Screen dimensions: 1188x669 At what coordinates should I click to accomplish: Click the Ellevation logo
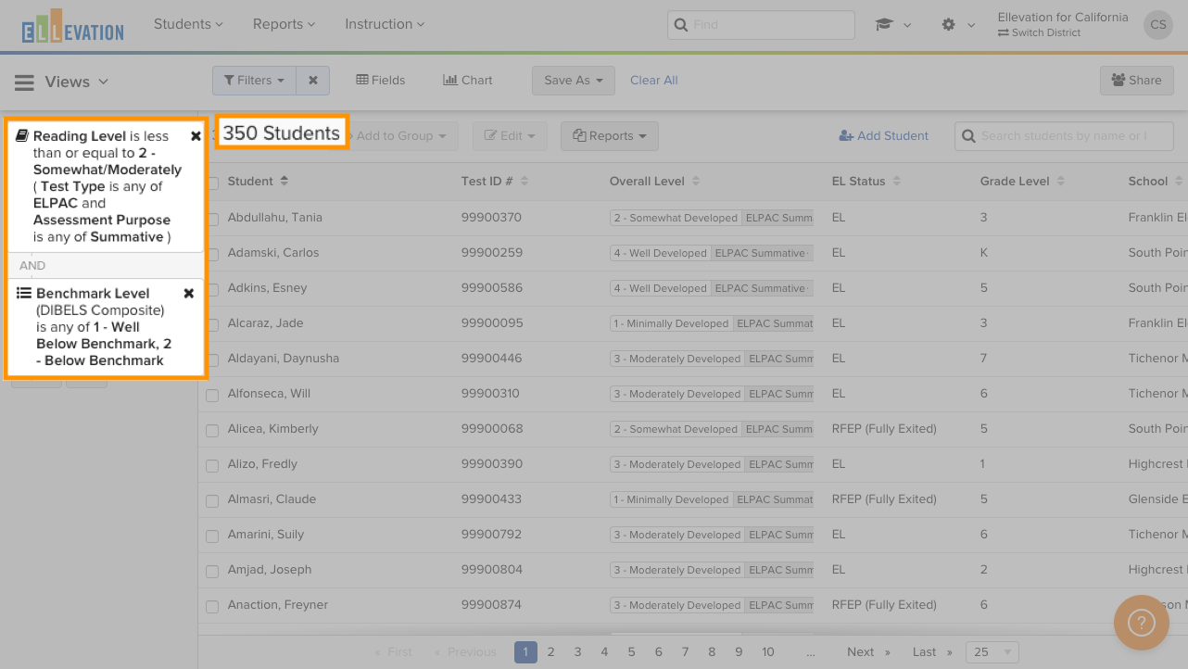point(72,27)
